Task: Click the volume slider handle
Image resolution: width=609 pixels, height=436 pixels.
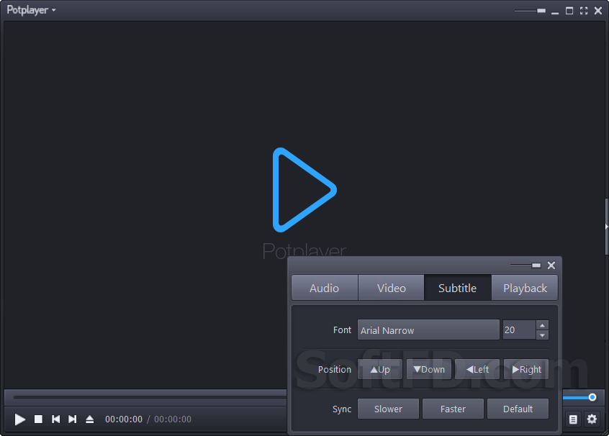Action: click(x=592, y=397)
